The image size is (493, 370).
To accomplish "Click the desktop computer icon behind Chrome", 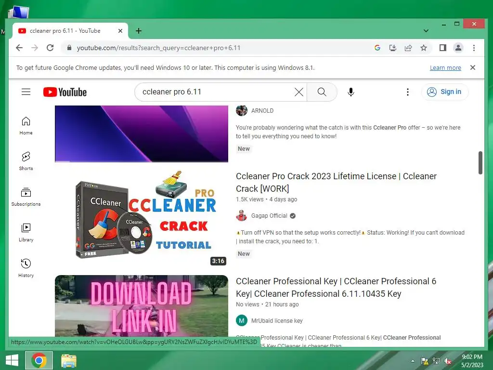I will tap(19, 13).
